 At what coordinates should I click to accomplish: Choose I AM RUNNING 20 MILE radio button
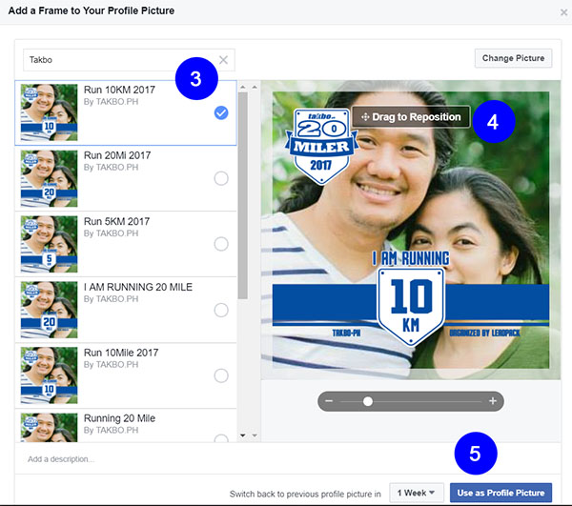coord(221,310)
